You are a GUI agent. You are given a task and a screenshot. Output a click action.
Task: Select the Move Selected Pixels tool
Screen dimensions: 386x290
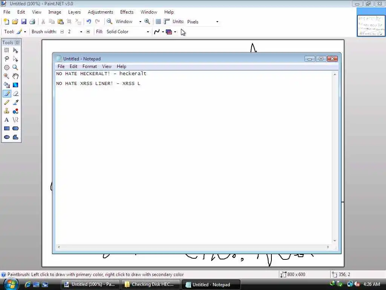pyautogui.click(x=15, y=50)
